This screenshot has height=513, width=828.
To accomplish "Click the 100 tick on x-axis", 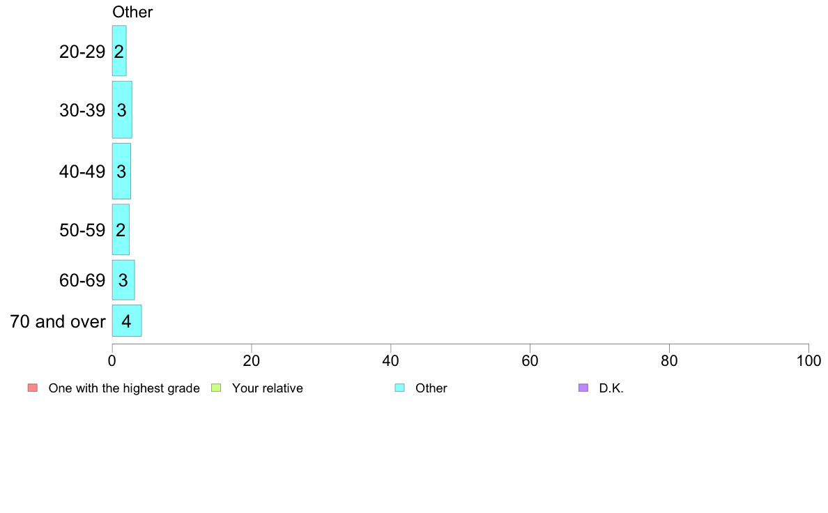I will coord(808,361).
